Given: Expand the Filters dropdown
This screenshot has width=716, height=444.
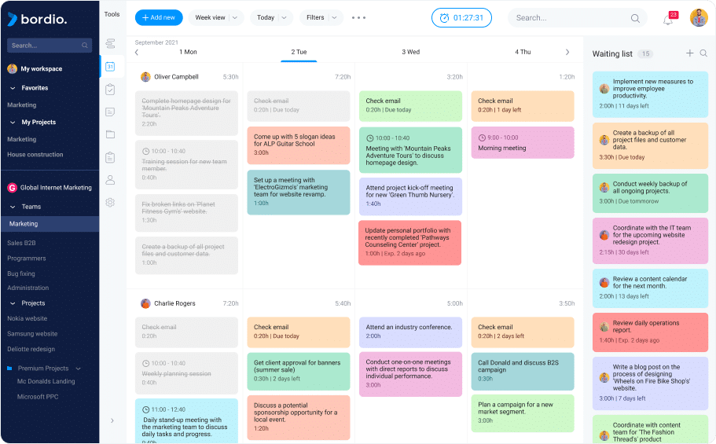Looking at the screenshot, I should pos(321,17).
